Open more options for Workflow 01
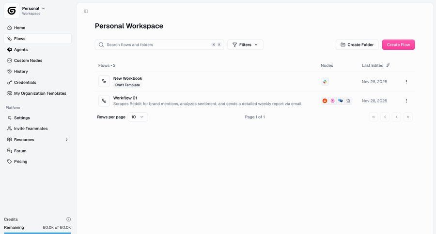436x234 pixels. [x=406, y=101]
